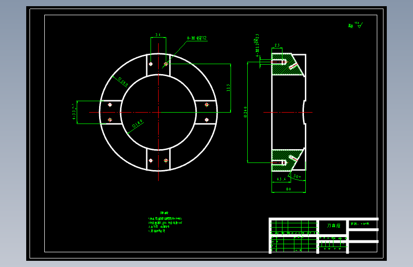This screenshot has height=267, width=413.
Task: Click the '30°' angle dimension
Action: (297, 176)
